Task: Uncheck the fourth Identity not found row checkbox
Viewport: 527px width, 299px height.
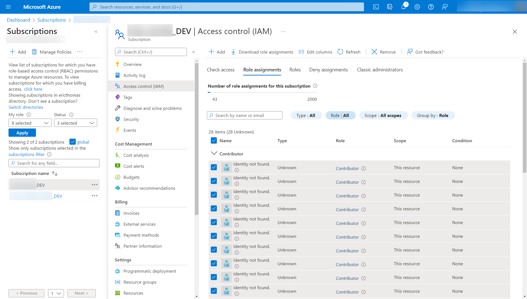Action: point(214,208)
